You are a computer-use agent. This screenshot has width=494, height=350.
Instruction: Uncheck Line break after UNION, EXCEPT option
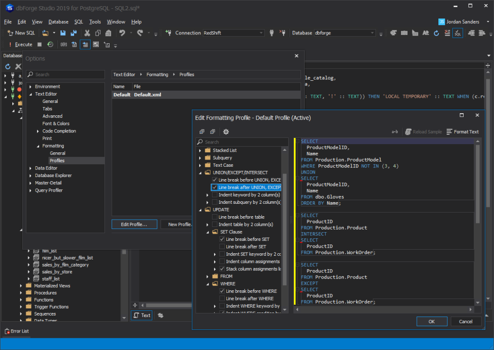click(215, 187)
